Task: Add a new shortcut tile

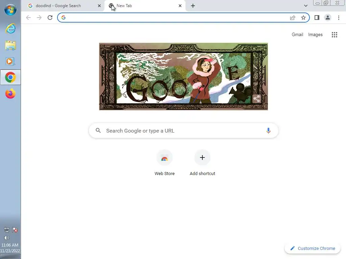Action: click(x=202, y=163)
